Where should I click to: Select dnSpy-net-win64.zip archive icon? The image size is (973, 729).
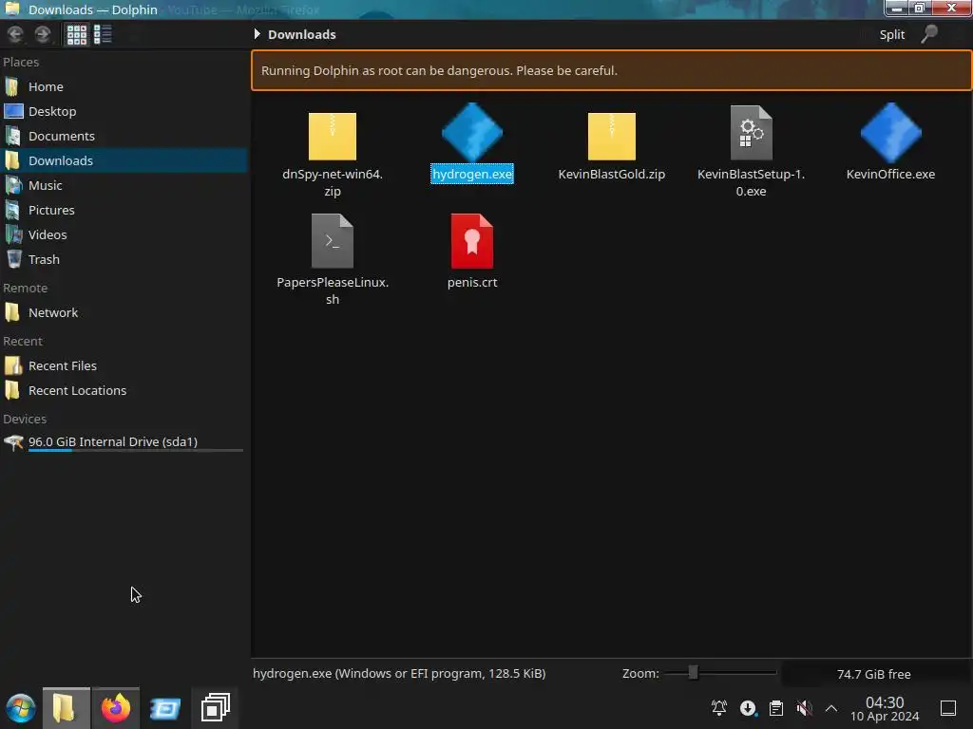333,136
